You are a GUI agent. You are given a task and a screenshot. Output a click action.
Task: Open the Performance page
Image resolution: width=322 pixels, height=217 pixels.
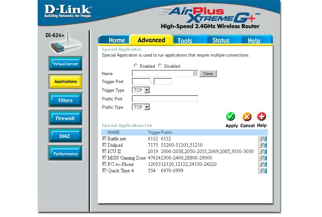[65, 153]
